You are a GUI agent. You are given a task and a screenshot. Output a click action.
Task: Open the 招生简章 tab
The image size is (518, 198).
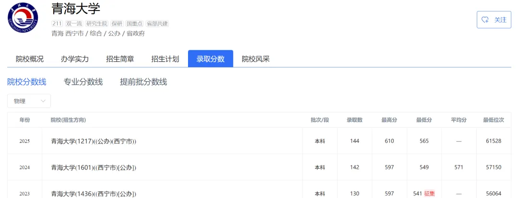(120, 59)
